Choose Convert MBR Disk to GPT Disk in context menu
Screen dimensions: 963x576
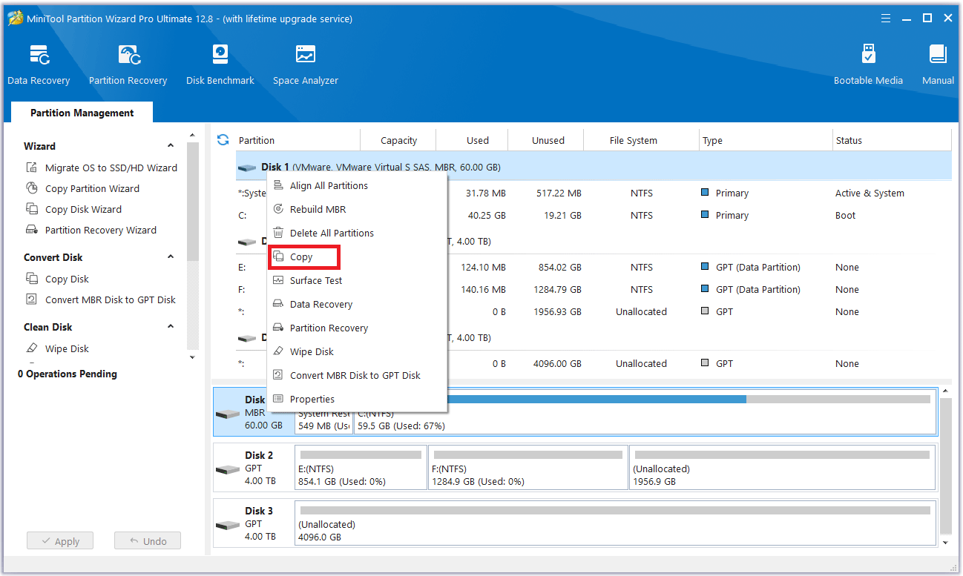coord(357,375)
